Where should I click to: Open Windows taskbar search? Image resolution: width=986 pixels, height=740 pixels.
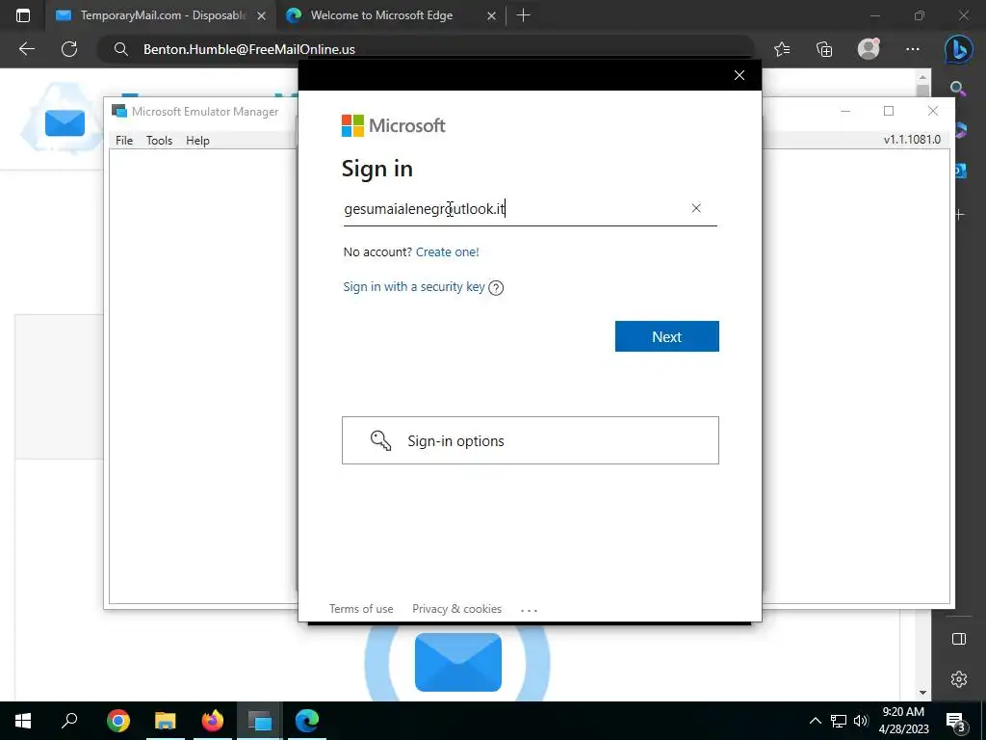pyautogui.click(x=69, y=721)
